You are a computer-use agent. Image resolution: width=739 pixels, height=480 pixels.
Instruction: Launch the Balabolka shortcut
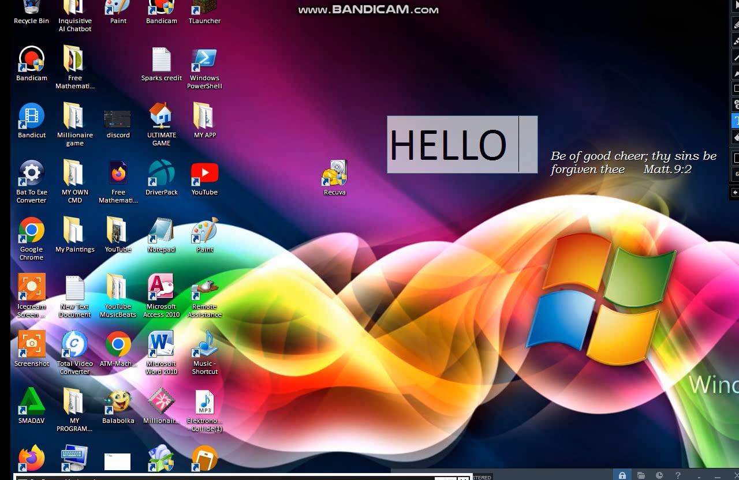coord(118,407)
